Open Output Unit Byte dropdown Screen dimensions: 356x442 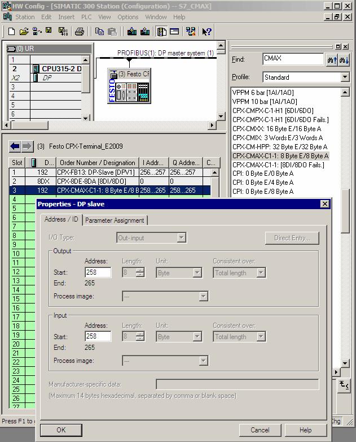point(197,273)
